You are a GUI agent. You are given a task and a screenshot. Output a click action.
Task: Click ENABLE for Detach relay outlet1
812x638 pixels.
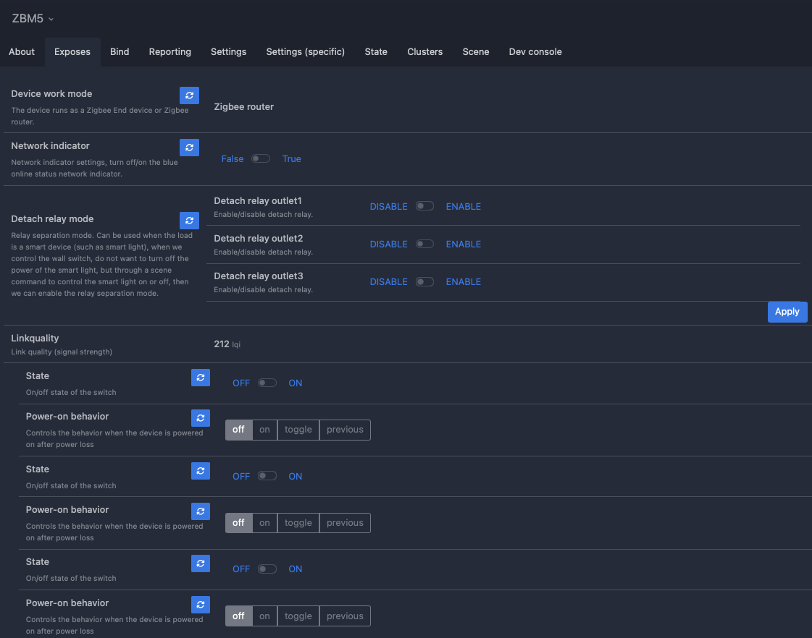point(464,206)
